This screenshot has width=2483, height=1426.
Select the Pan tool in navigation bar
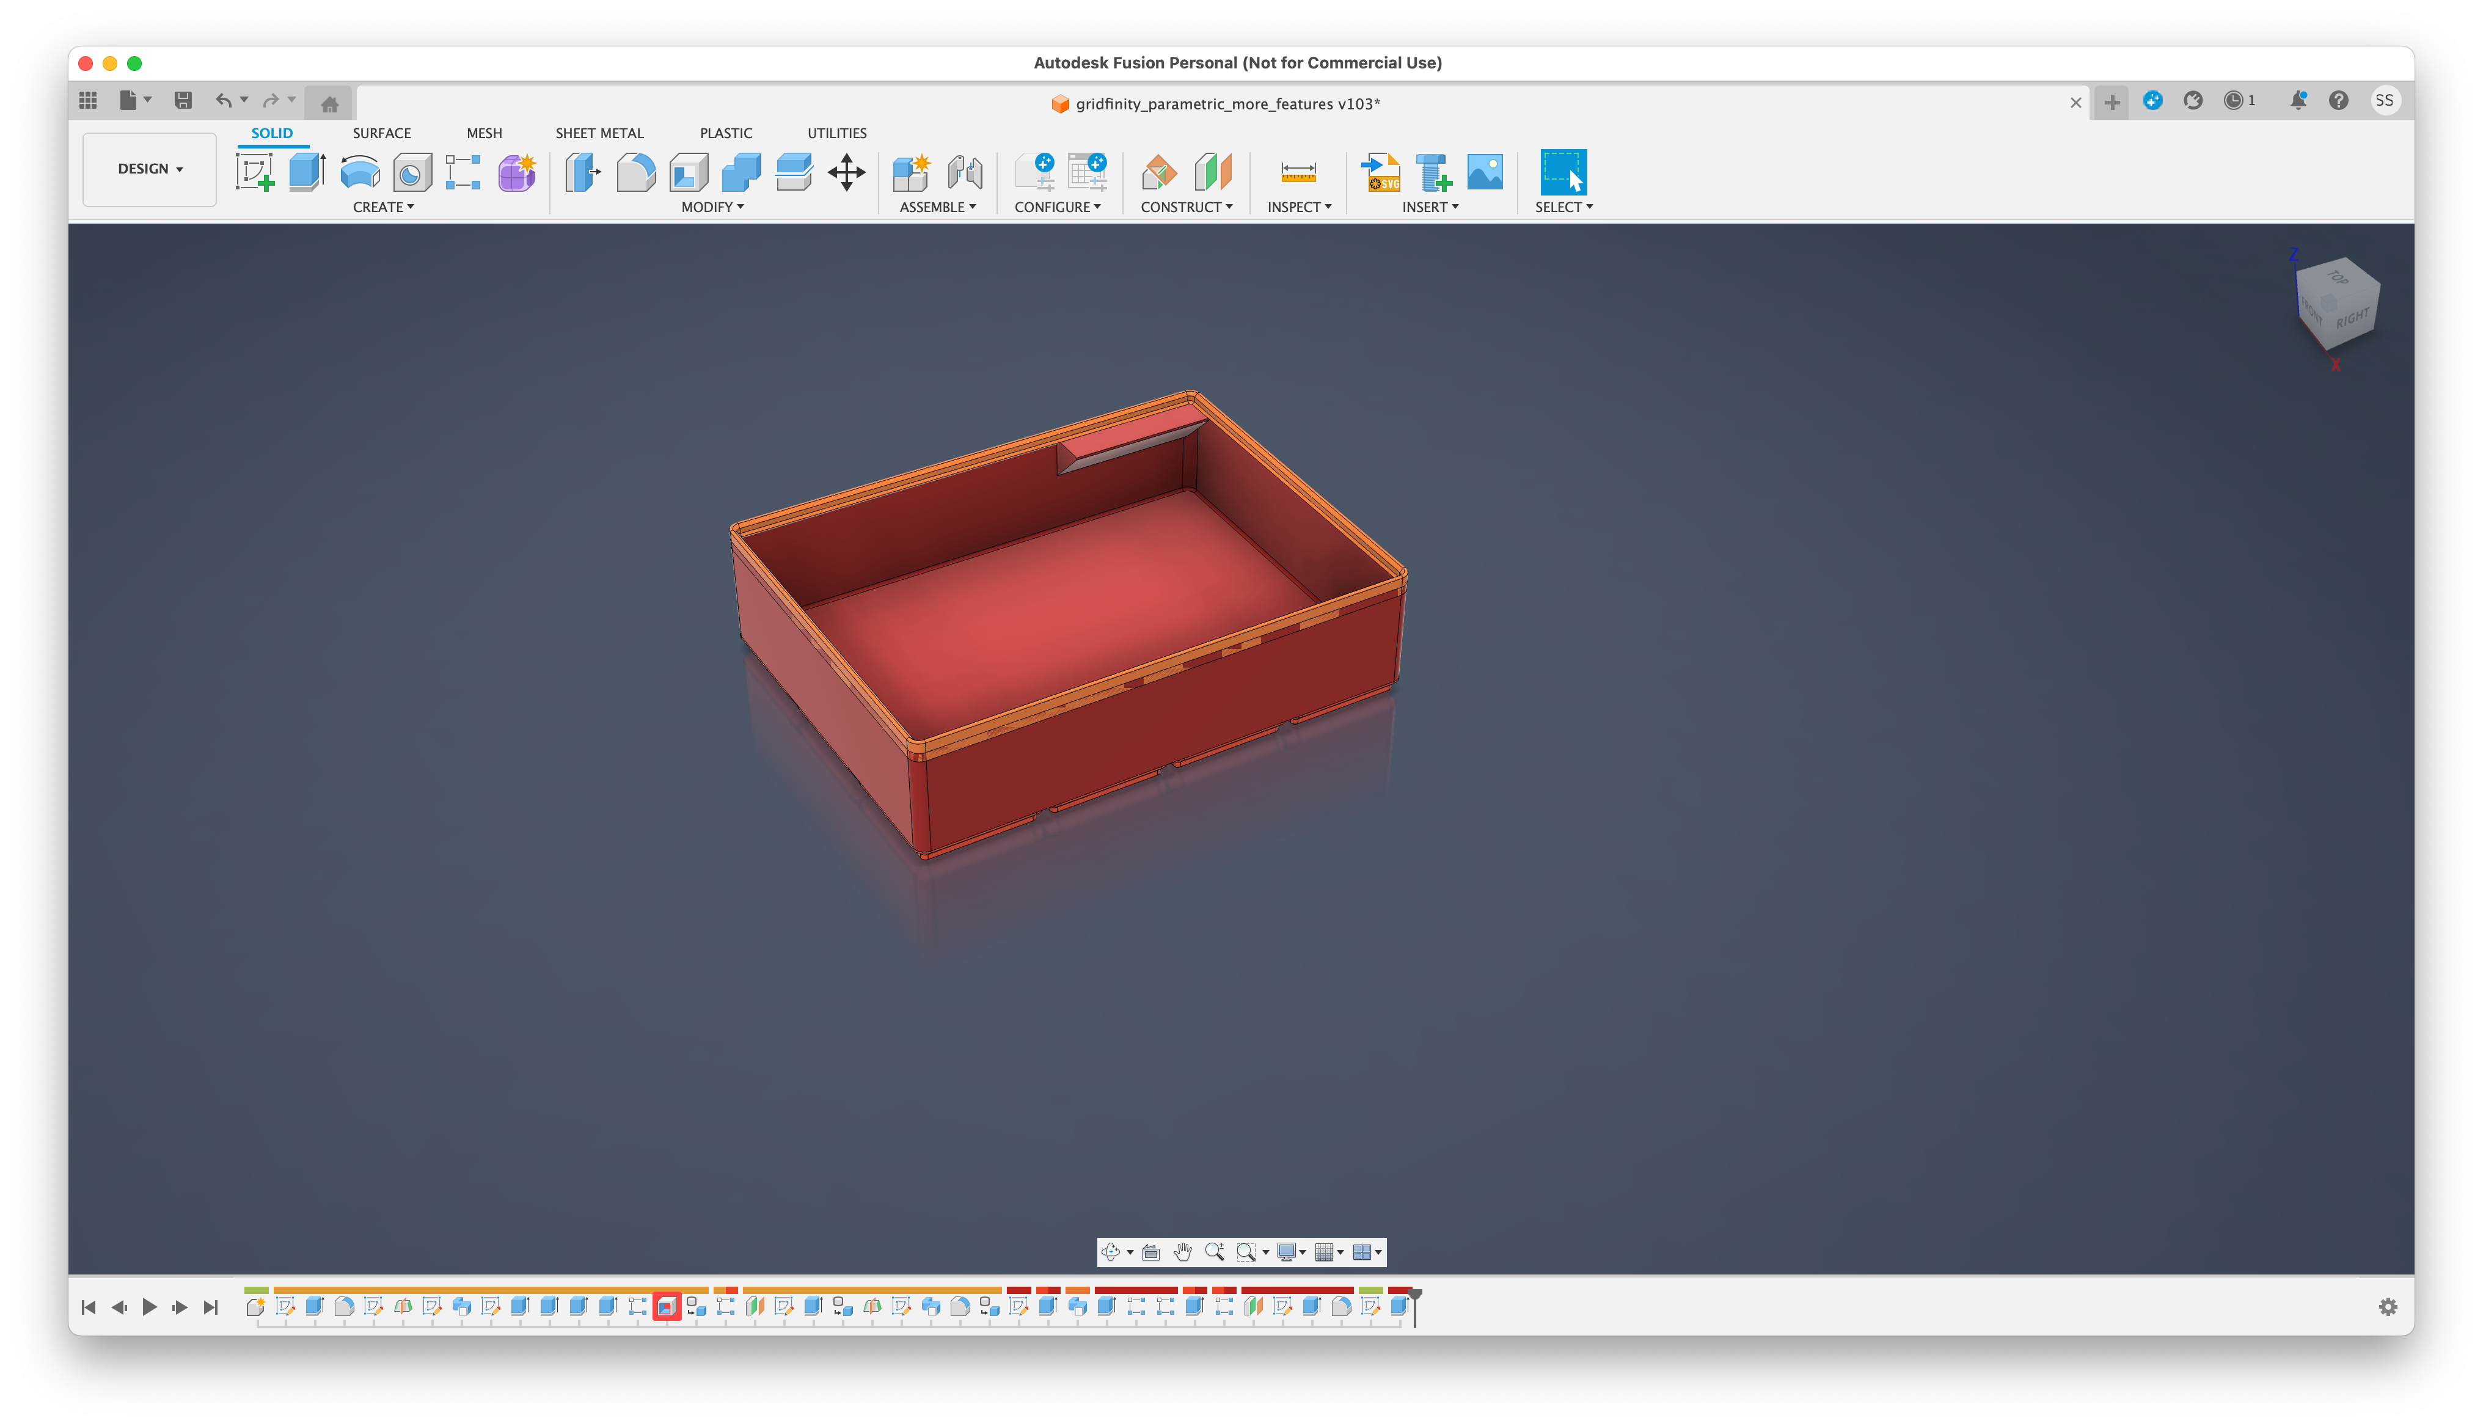[x=1182, y=1252]
